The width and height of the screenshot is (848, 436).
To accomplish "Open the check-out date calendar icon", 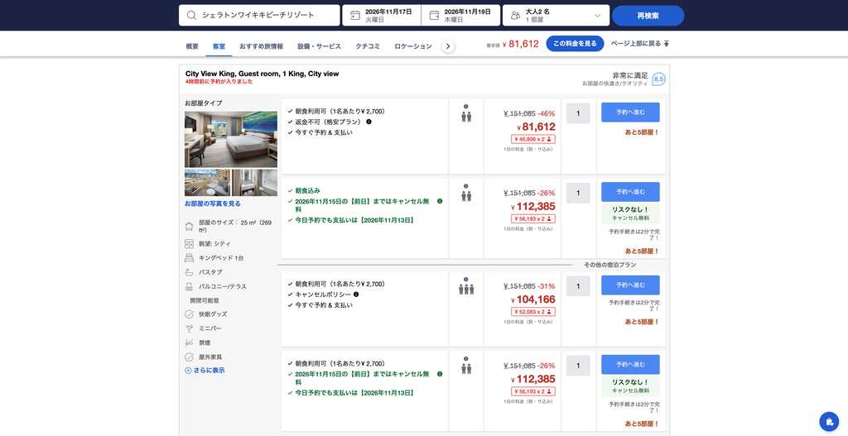I will pos(434,15).
